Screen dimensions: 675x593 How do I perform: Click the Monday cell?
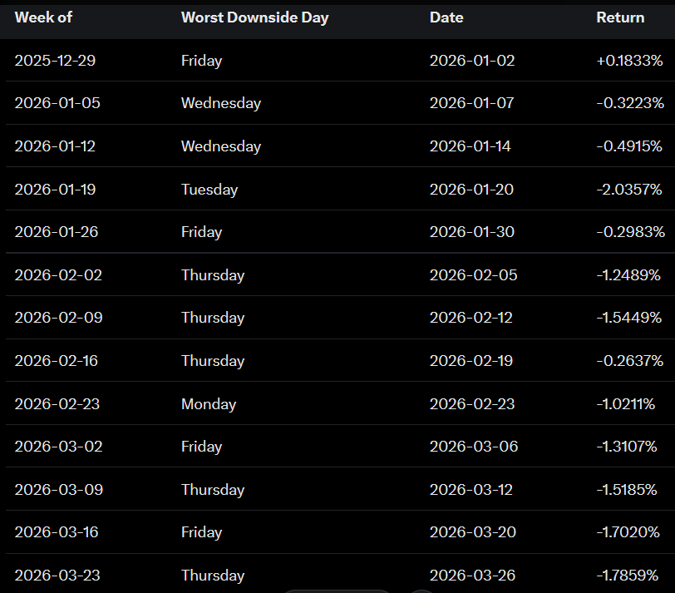tap(209, 404)
